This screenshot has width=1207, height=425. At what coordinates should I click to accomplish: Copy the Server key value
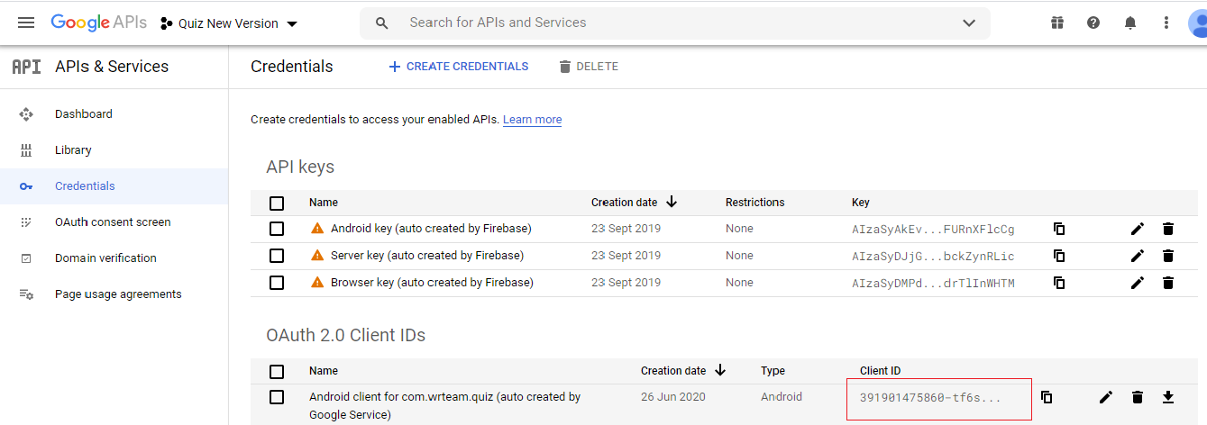coord(1059,256)
